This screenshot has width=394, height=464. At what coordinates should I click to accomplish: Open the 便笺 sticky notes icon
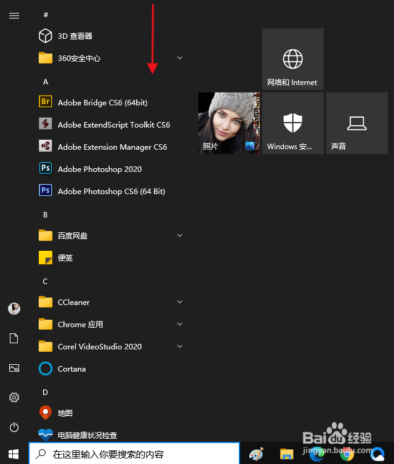click(45, 258)
